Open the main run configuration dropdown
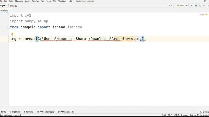This screenshot has width=209, height=117. point(182,6)
